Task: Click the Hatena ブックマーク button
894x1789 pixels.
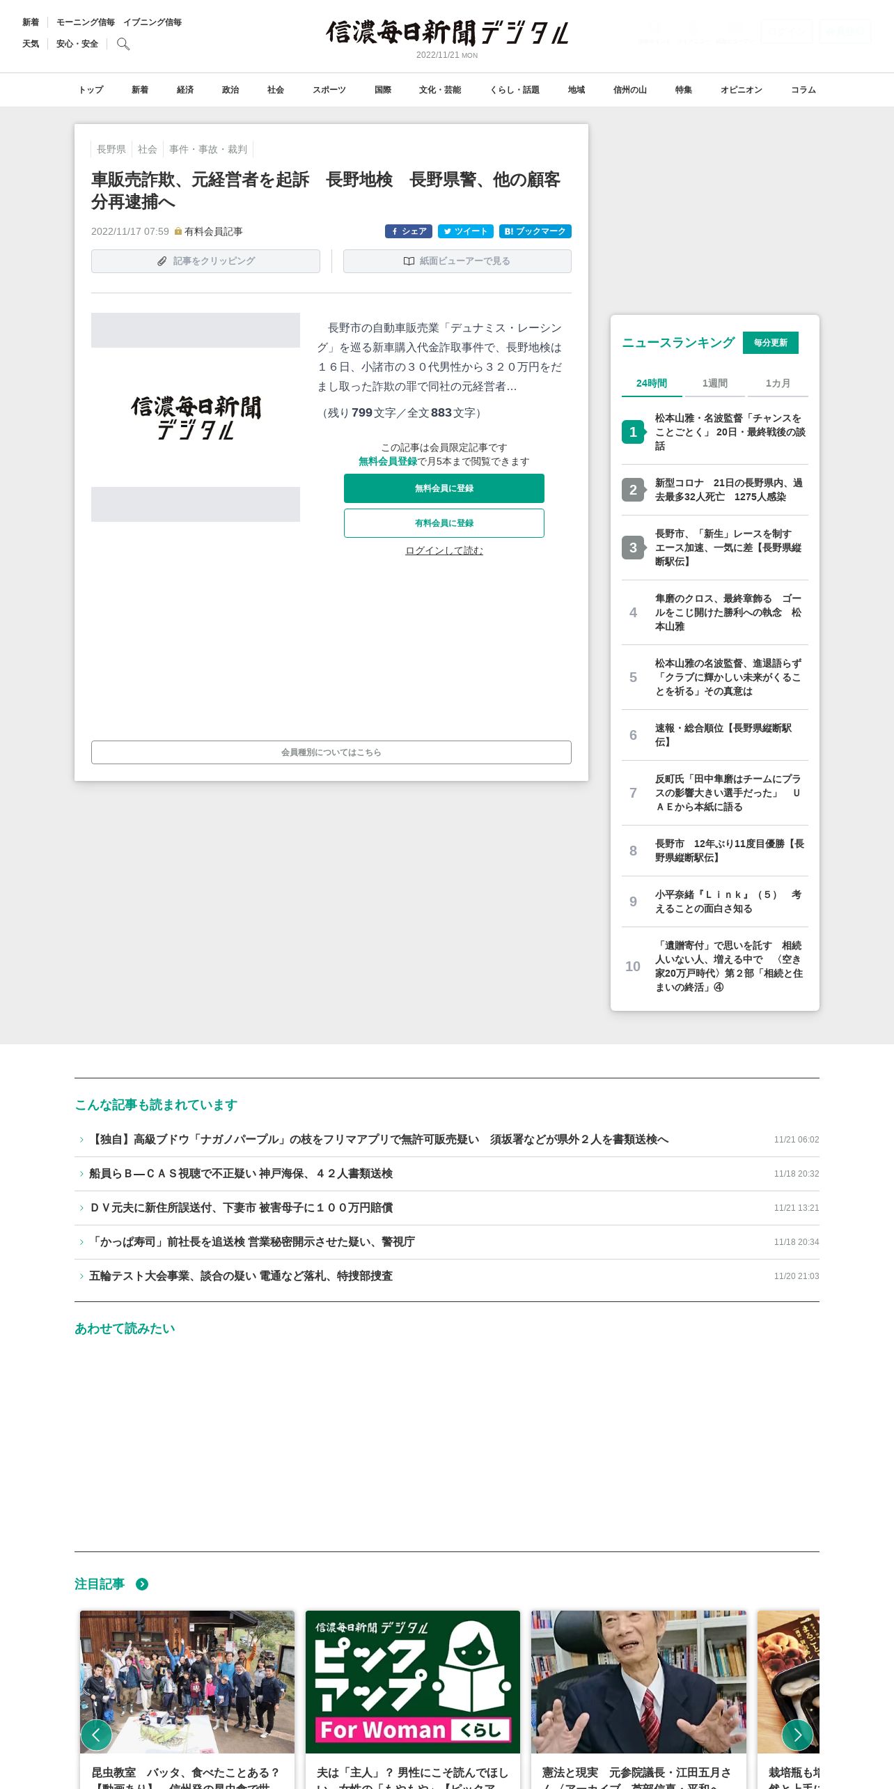Action: click(x=535, y=231)
